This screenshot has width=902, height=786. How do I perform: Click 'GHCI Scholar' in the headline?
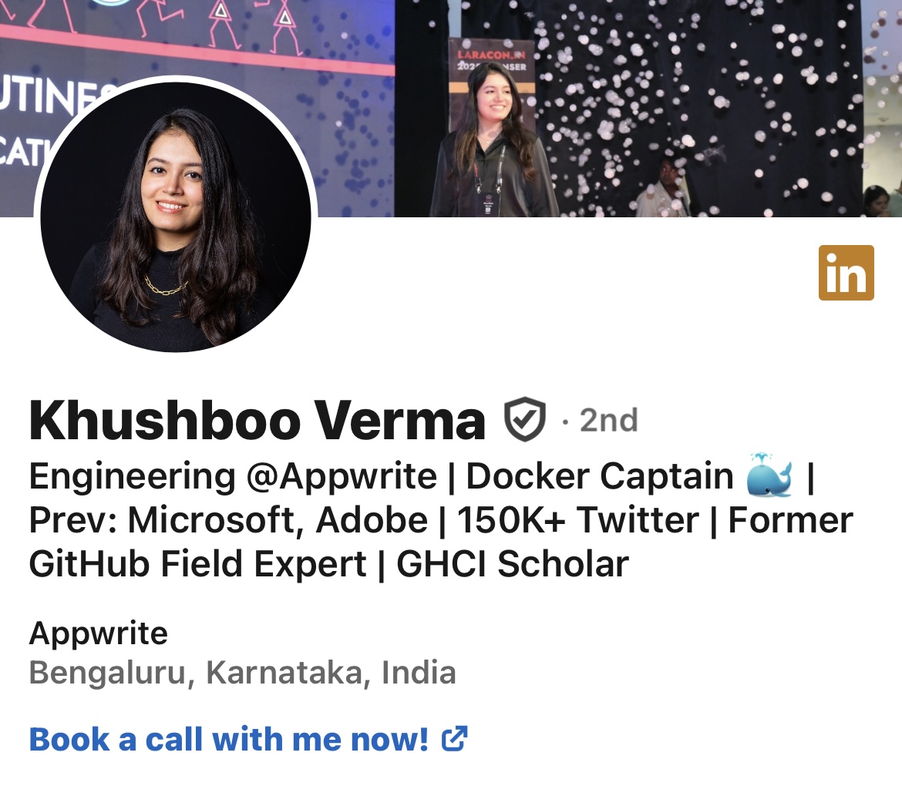coord(513,563)
